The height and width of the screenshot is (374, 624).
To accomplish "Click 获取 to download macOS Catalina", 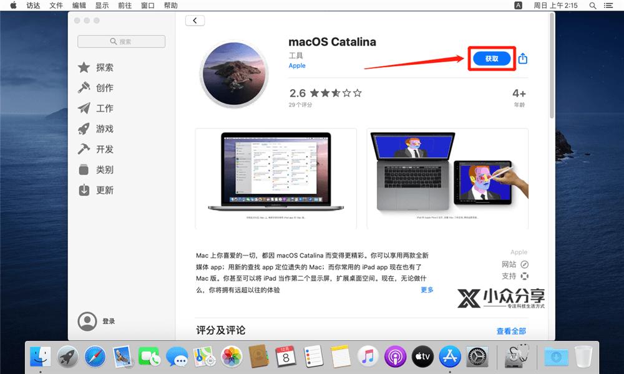I will point(492,58).
